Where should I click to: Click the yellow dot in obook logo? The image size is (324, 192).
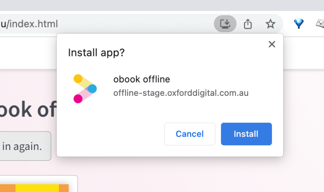point(78,78)
